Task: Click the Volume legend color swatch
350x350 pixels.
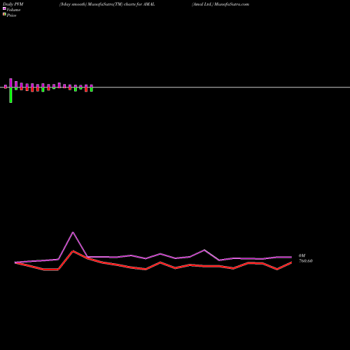Action: click(x=4, y=8)
